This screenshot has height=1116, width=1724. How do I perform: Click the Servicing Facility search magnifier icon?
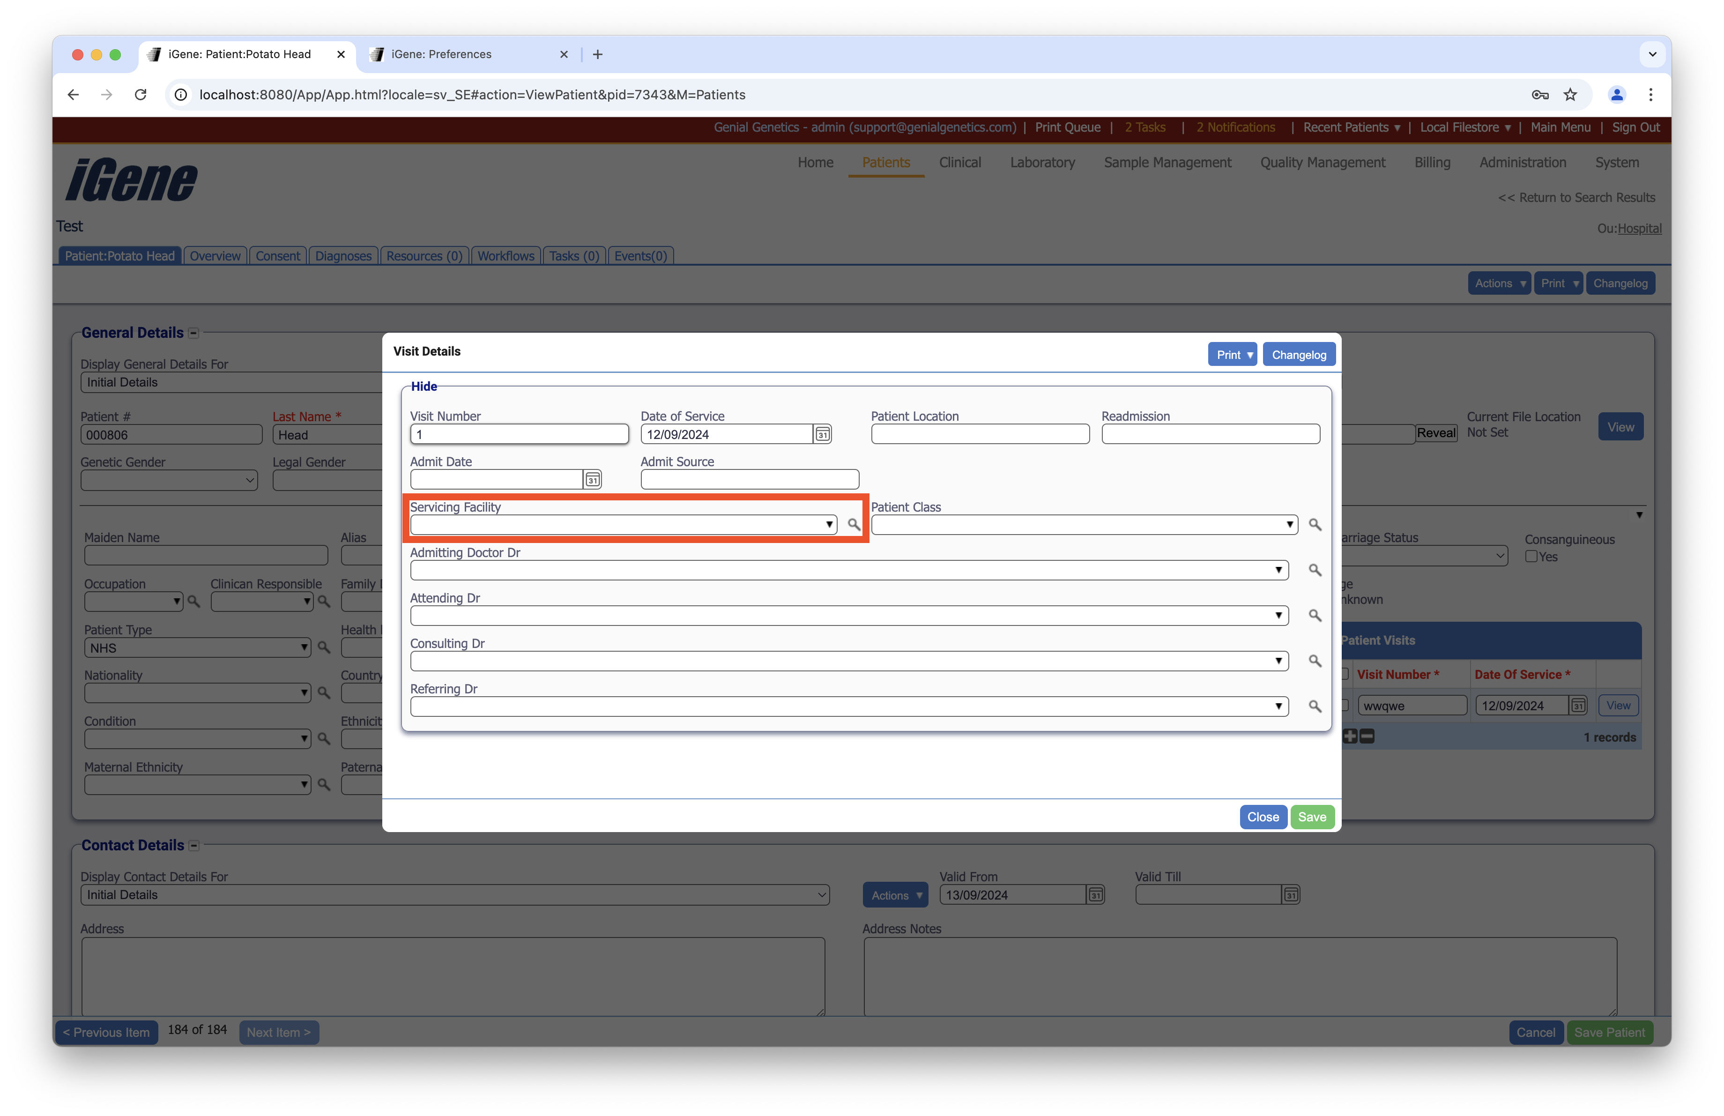(x=854, y=524)
